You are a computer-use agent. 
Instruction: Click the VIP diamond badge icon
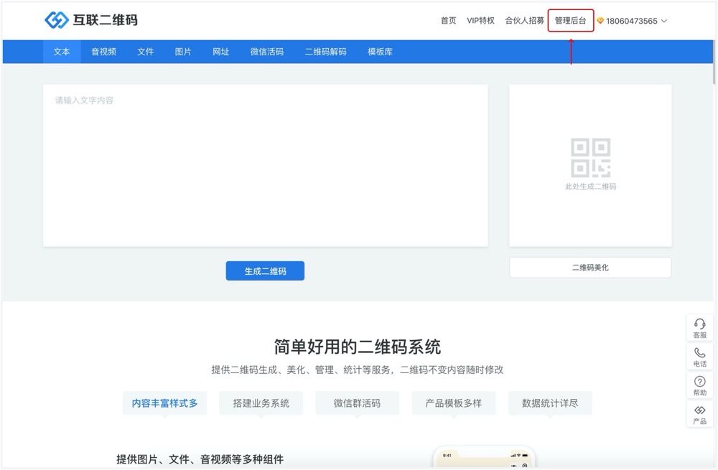click(x=600, y=21)
